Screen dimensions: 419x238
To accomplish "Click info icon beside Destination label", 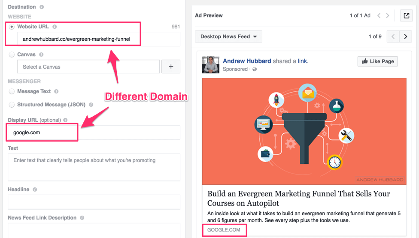I will [x=42, y=7].
